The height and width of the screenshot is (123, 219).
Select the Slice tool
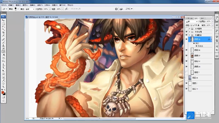3,36
